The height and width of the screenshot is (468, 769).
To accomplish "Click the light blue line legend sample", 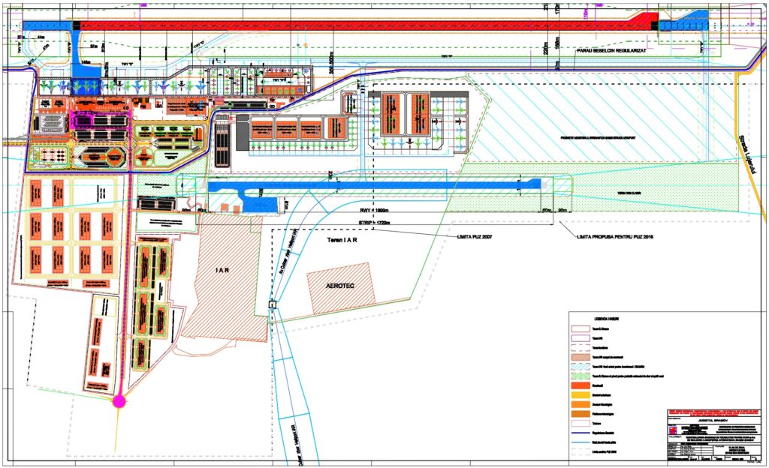I will [x=581, y=442].
